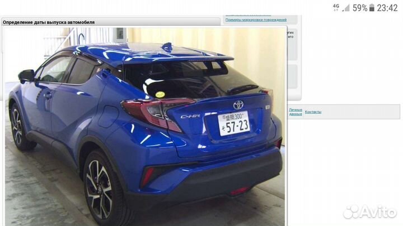
Task: Tap the 4G network indicator icon
Action: (336, 7)
